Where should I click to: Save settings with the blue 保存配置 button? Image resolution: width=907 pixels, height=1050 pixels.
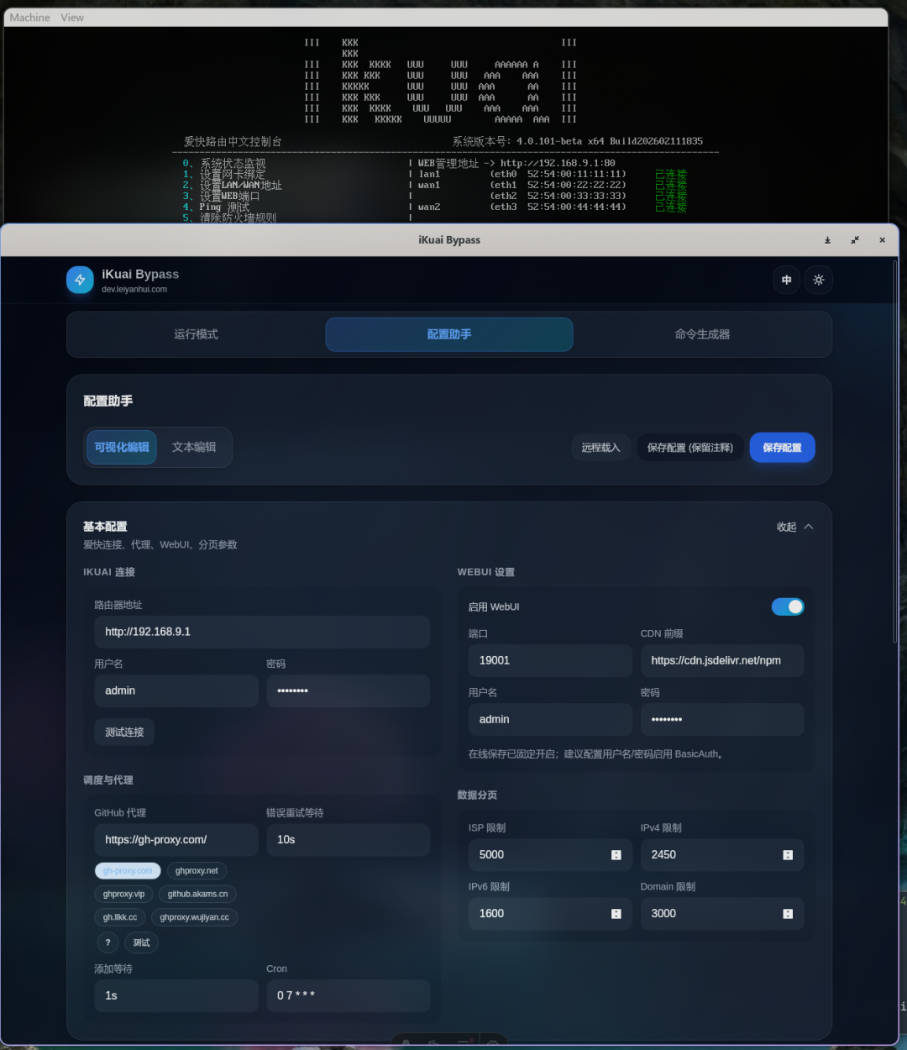click(782, 448)
